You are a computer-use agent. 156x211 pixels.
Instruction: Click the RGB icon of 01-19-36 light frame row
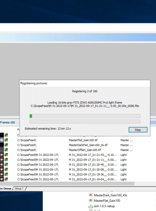pyautogui.click(x=6, y=174)
